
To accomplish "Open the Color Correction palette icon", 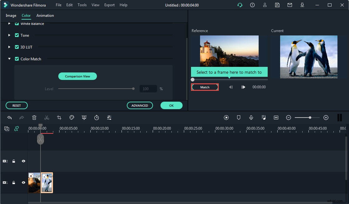I will (72, 118).
